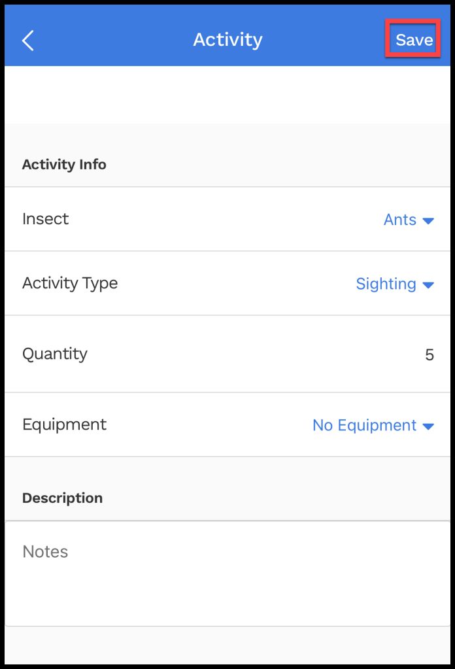Open the Insect dropdown showing Ants

click(x=399, y=220)
